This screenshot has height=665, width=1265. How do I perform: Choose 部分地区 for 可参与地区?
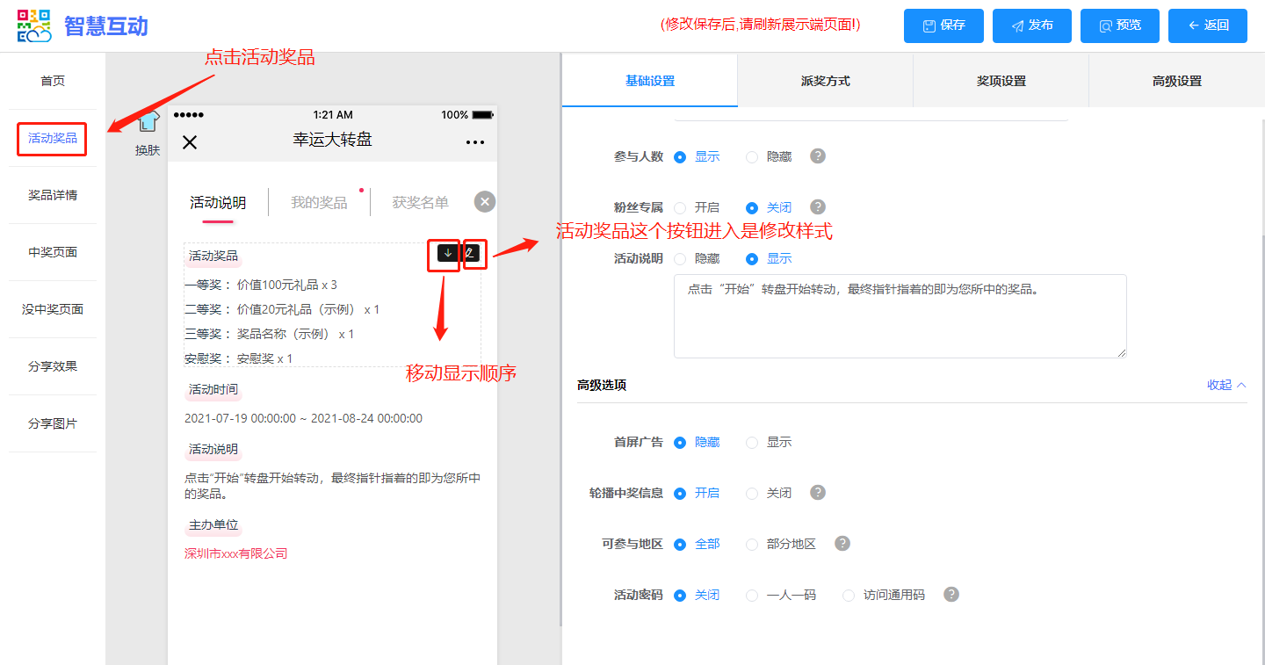[752, 545]
